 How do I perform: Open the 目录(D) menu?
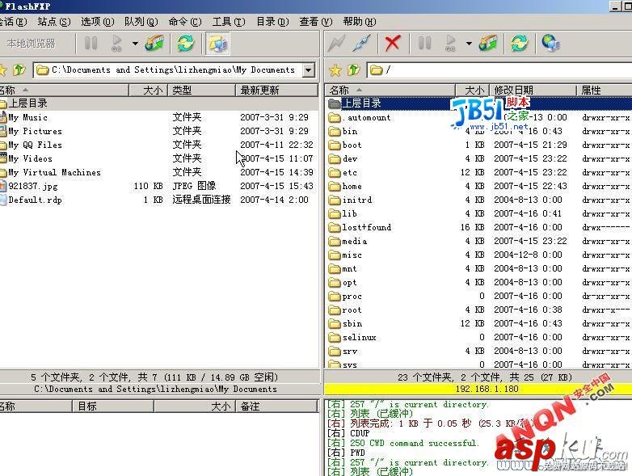(272, 21)
